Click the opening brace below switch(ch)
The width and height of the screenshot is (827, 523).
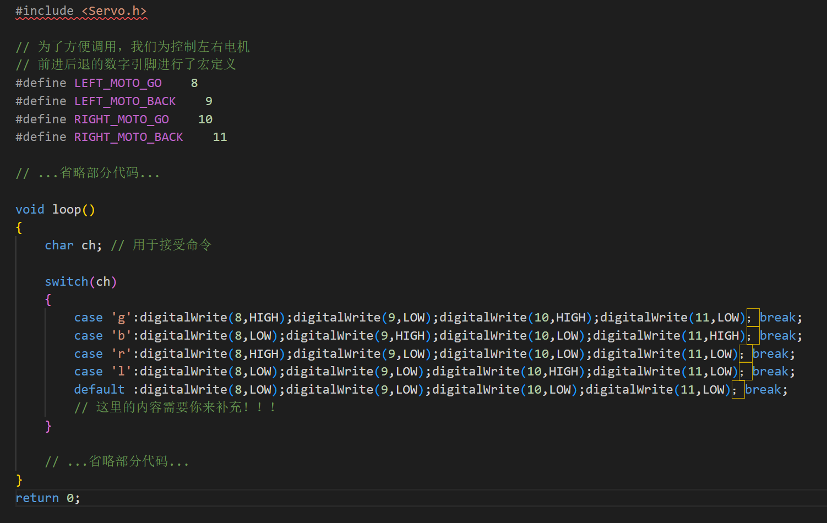click(x=48, y=300)
